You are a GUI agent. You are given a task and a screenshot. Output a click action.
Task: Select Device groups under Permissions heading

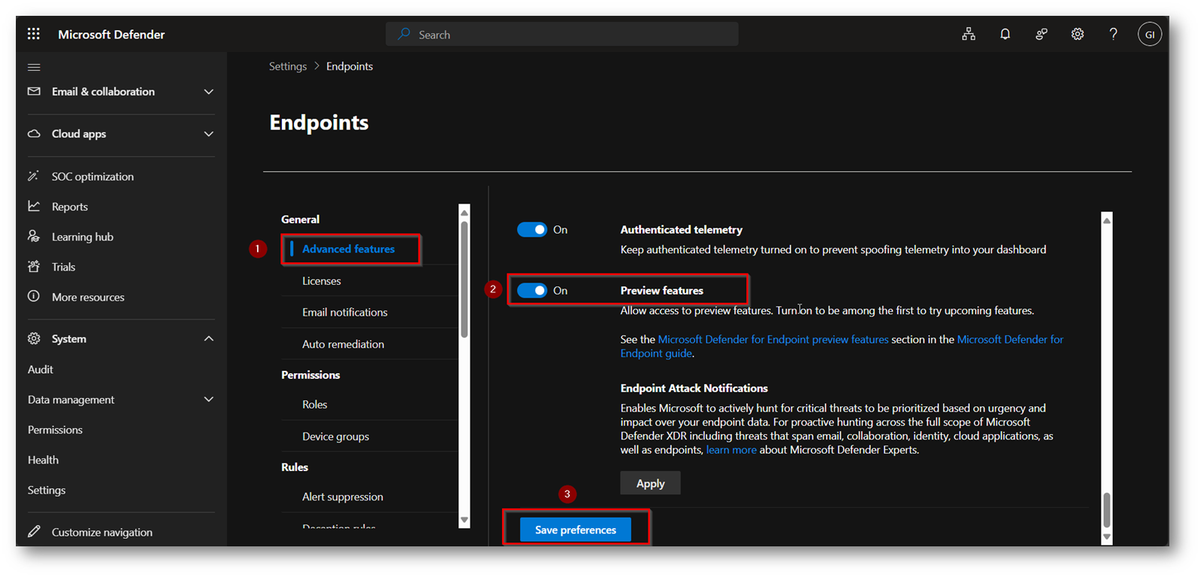[335, 436]
